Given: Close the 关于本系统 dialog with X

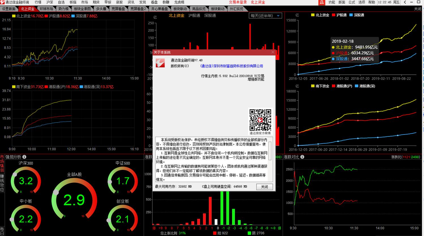Looking at the screenshot, I should 273,52.
